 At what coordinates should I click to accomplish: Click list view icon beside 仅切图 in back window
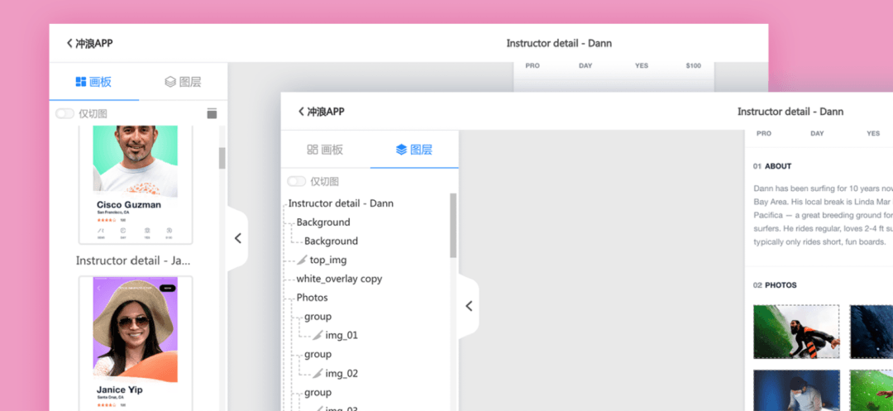pos(212,113)
